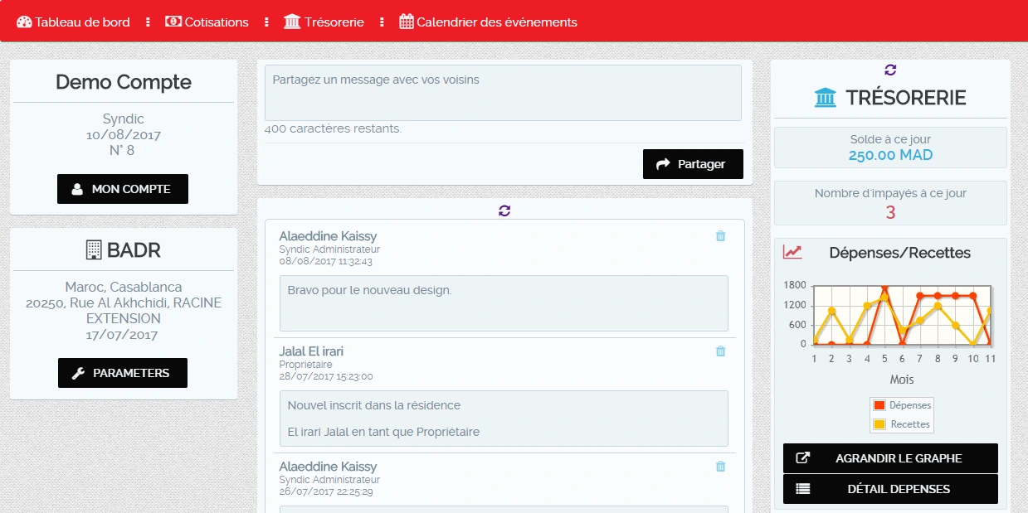Open DÉTAIL DEPENSES list
1028x513 pixels.
pos(890,489)
